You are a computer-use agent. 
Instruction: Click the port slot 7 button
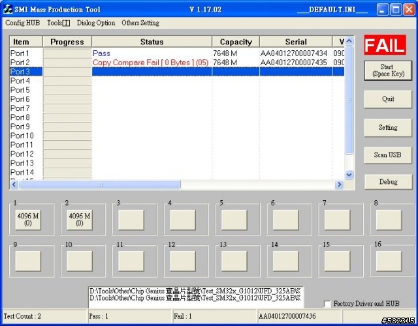(337, 220)
